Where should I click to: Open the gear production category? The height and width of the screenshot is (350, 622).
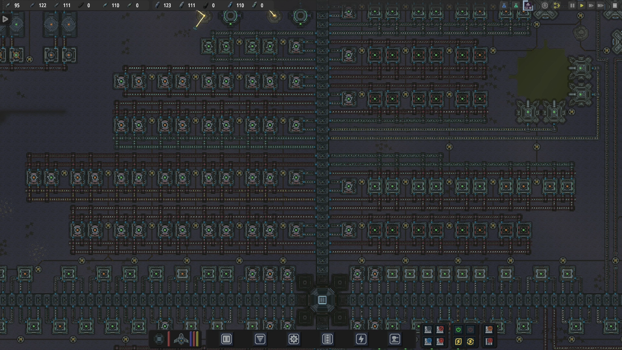[x=294, y=339]
